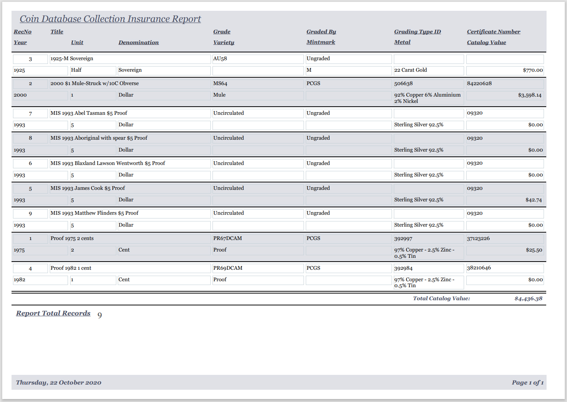Screen dimensions: 567x402
Task: Select the AU58 grade field
Action: 258,59
